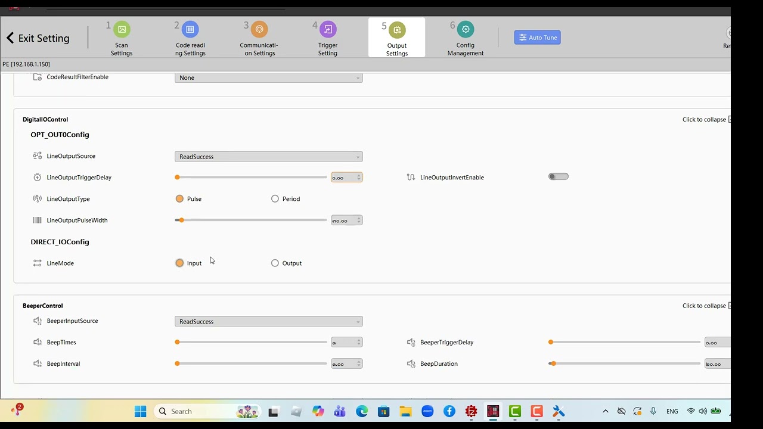Click the taskbar Search box

(x=207, y=412)
